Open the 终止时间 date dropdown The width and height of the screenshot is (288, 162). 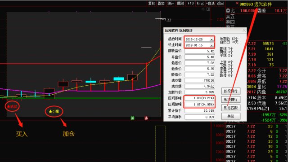pyautogui.click(x=212, y=45)
